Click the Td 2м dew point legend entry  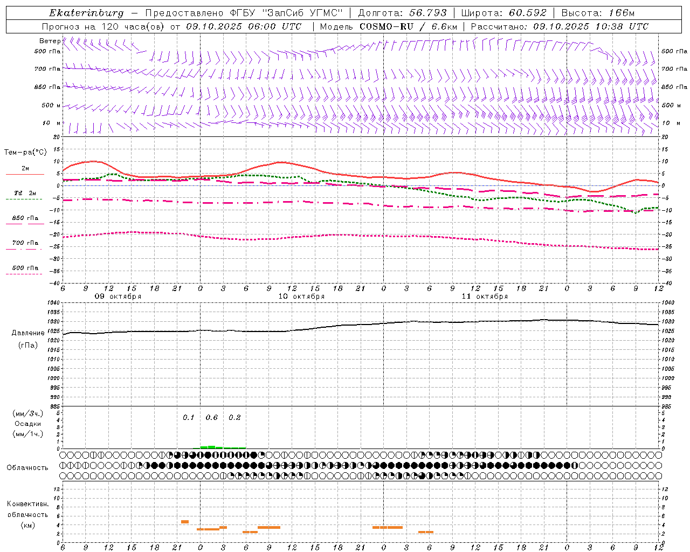pyautogui.click(x=25, y=193)
